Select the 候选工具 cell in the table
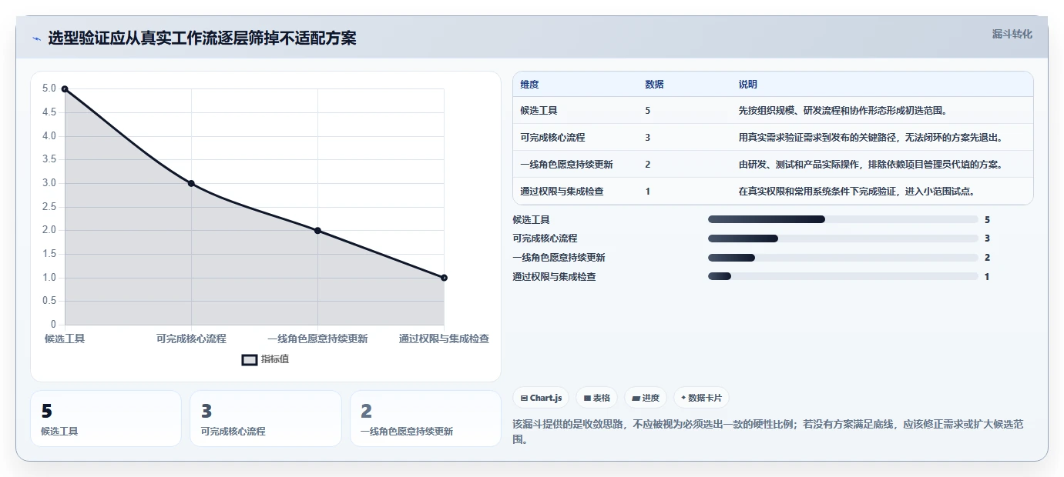 [x=539, y=111]
